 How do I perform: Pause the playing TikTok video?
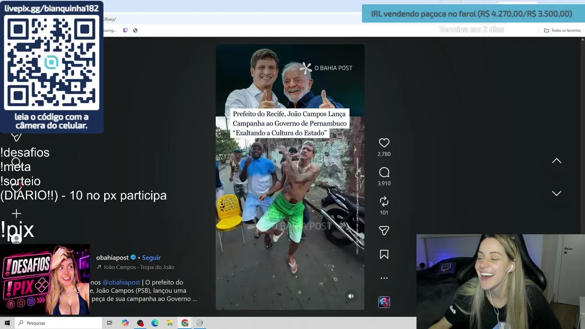(290, 177)
